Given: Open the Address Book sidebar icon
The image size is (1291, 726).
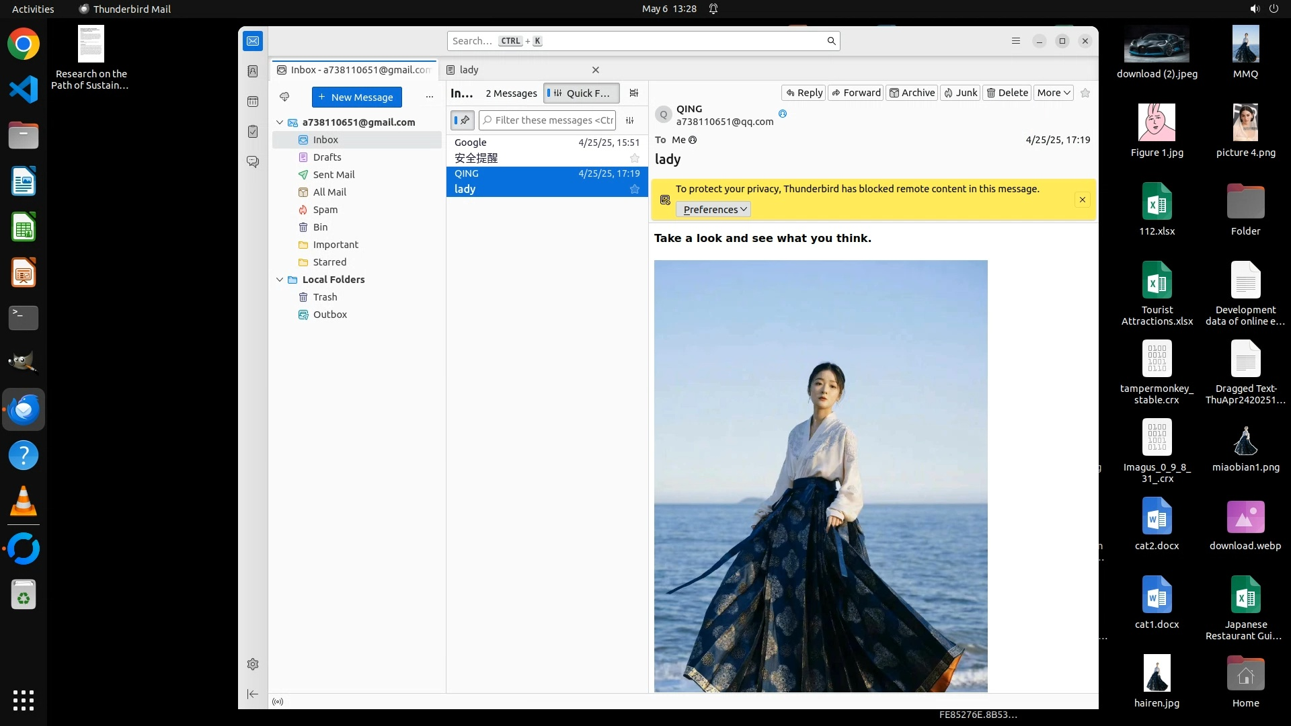Looking at the screenshot, I should pos(253,71).
